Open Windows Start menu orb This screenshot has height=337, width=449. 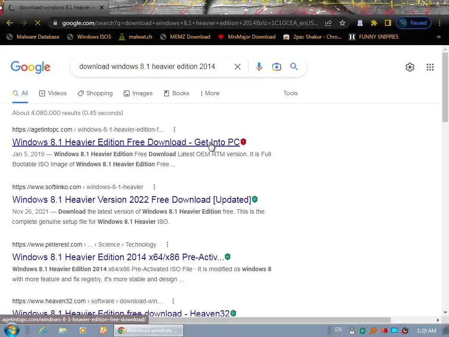click(x=11, y=330)
